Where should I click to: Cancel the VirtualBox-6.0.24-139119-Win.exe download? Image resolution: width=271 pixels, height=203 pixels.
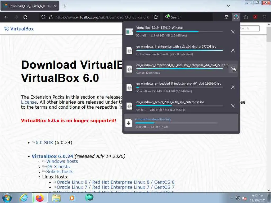pos(233,32)
